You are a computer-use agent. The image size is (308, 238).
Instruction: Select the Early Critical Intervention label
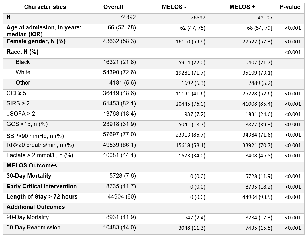tap(42, 186)
